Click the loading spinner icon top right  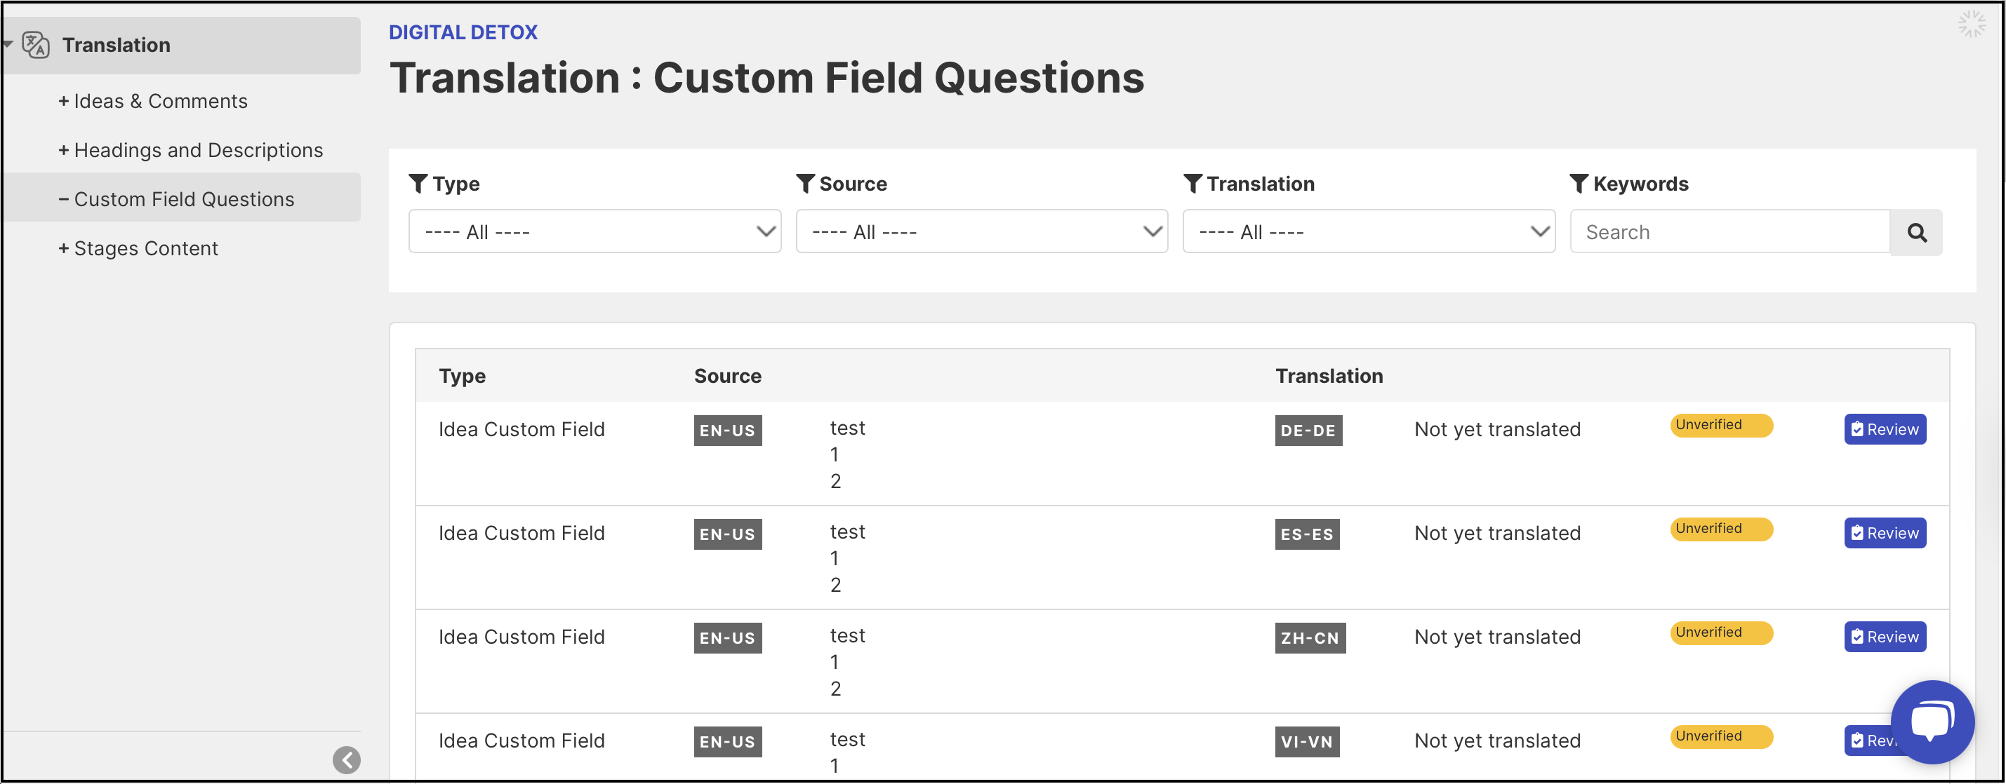[x=1972, y=23]
